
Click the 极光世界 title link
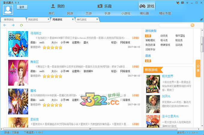(x=168, y=76)
